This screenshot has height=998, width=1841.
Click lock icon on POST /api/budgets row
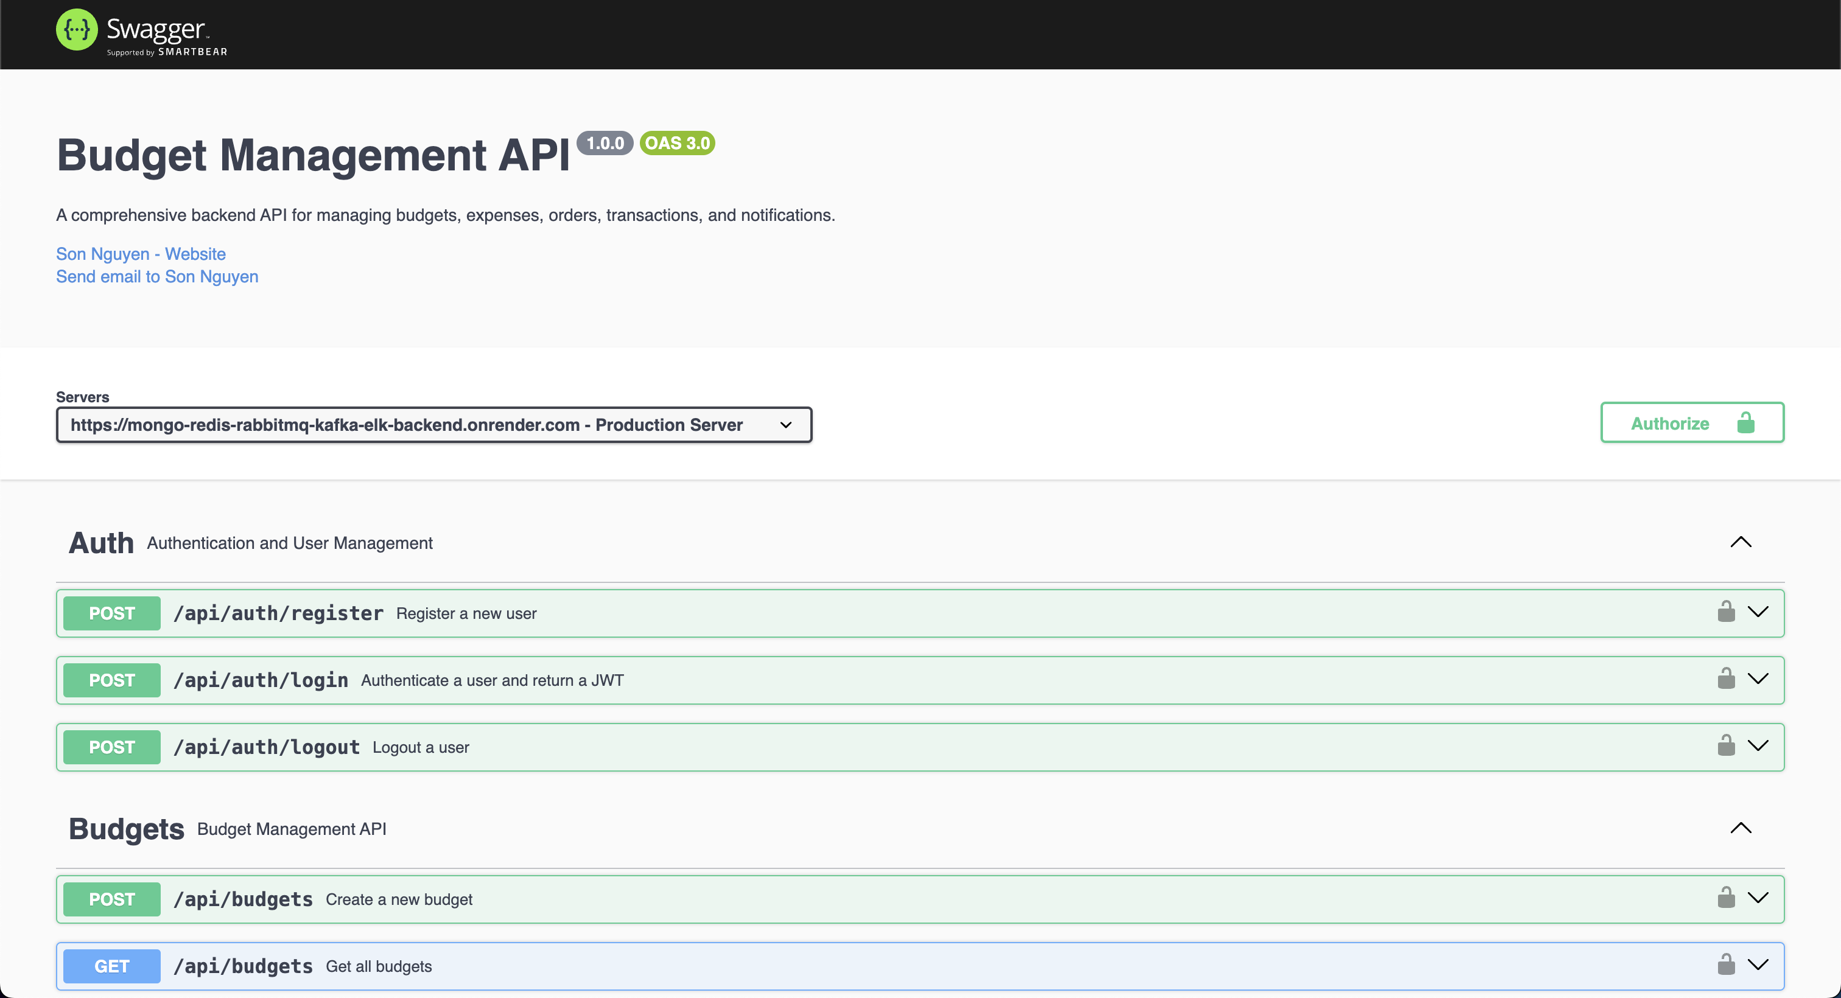tap(1726, 898)
